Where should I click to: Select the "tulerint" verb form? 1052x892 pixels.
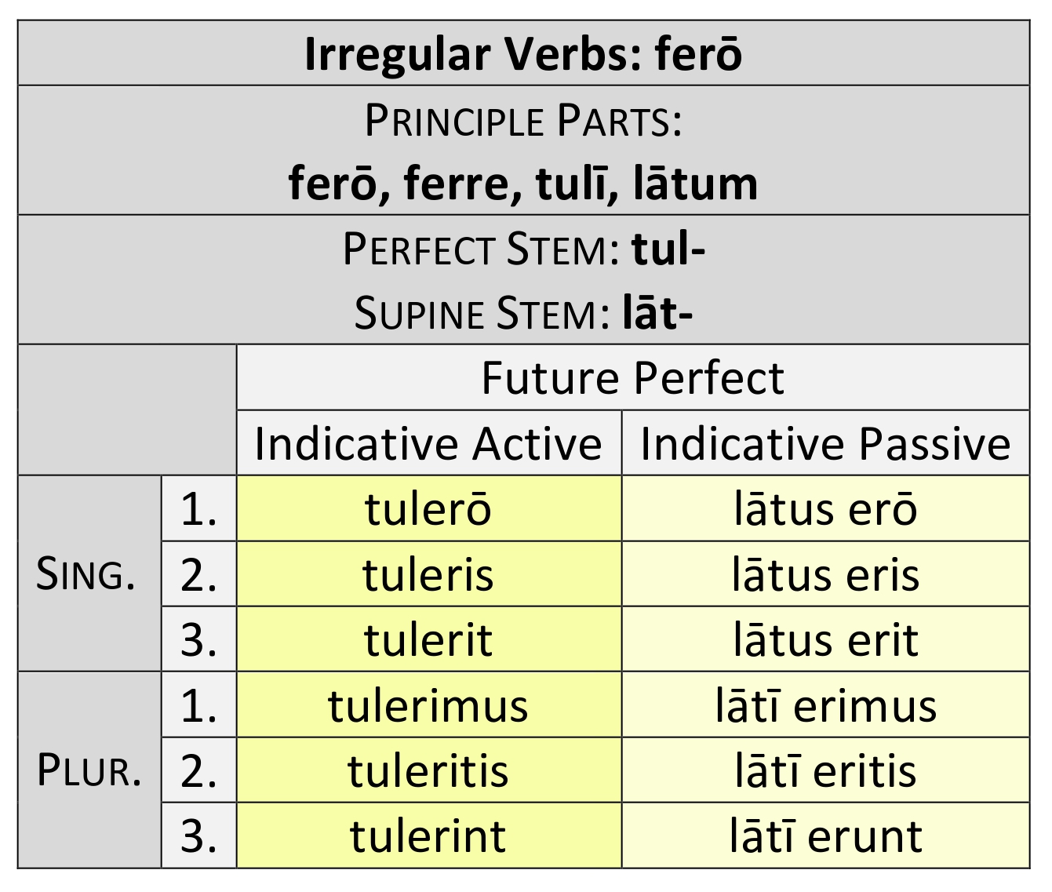pyautogui.click(x=428, y=836)
